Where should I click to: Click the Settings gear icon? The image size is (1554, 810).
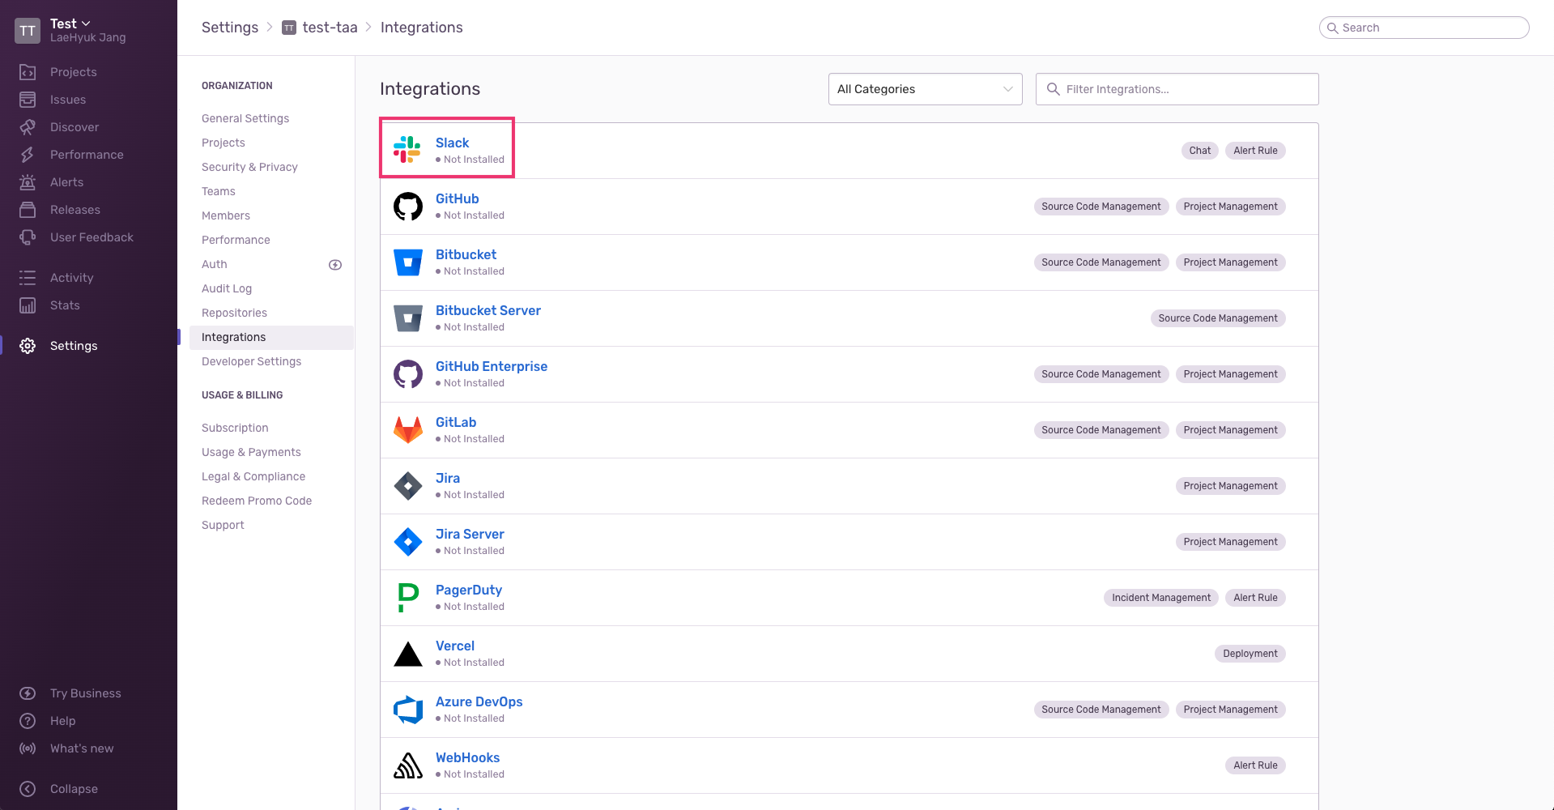28,346
